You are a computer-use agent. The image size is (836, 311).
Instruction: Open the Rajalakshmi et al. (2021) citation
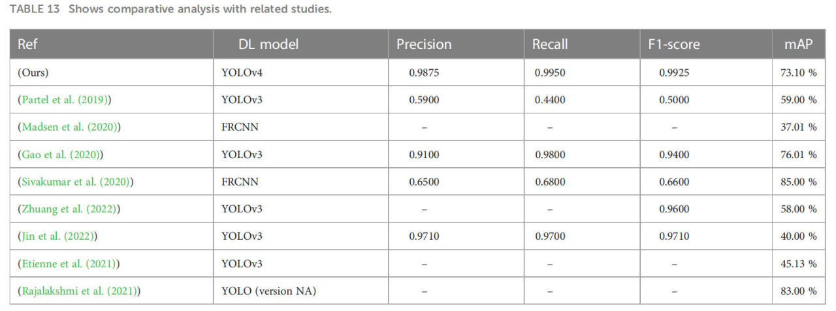[x=79, y=291]
